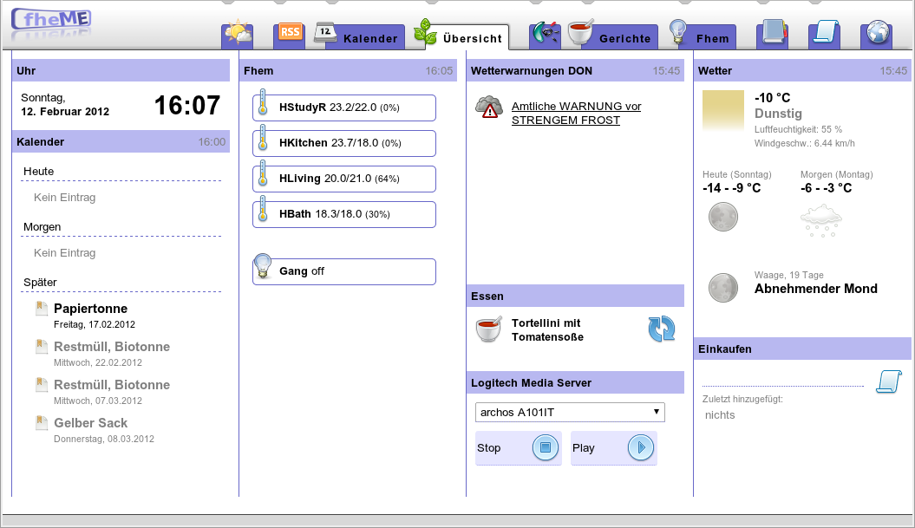Toggle the Gang light switch
This screenshot has height=528, width=915.
coord(343,271)
